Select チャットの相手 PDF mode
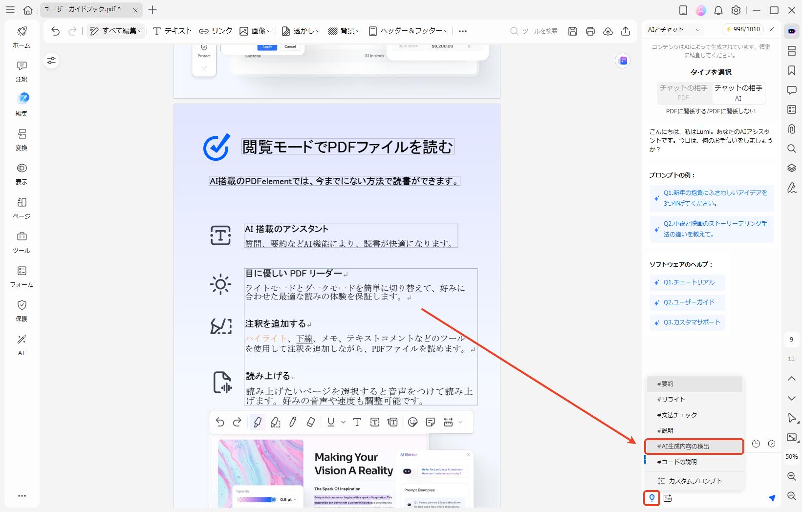 (684, 93)
